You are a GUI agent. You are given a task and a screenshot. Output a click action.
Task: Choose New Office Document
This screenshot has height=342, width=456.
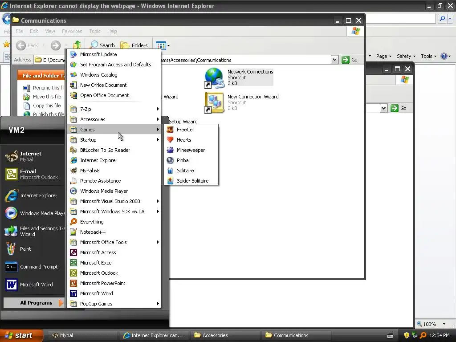click(114, 85)
